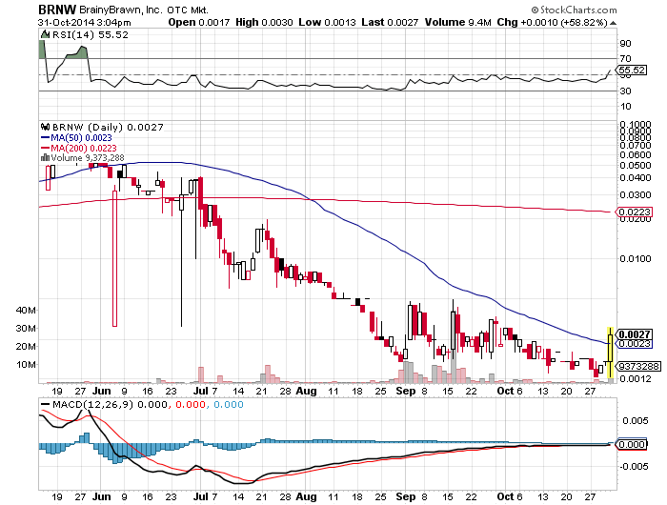Click the small RSI chart icon
This screenshot has height=505, width=667.
pos(45,35)
